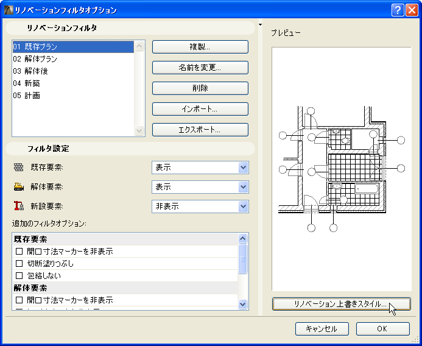Click additional options list scroll up arrow
This screenshot has height=346, width=422.
pos(243,239)
